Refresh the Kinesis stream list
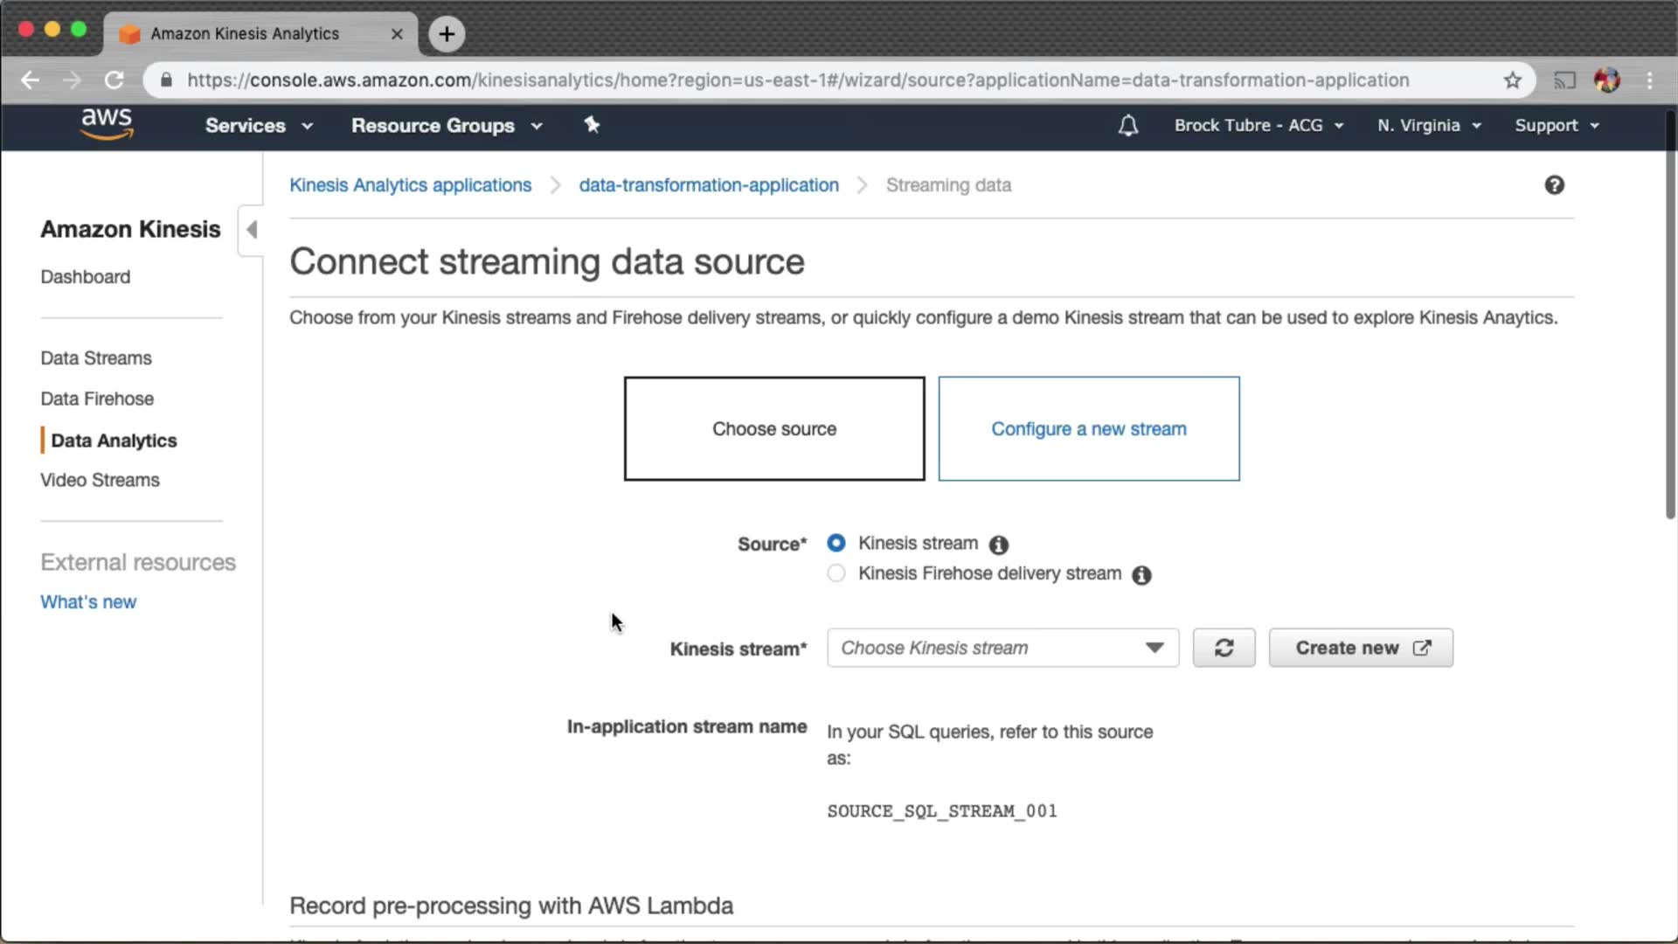The width and height of the screenshot is (1678, 944). coord(1224,648)
